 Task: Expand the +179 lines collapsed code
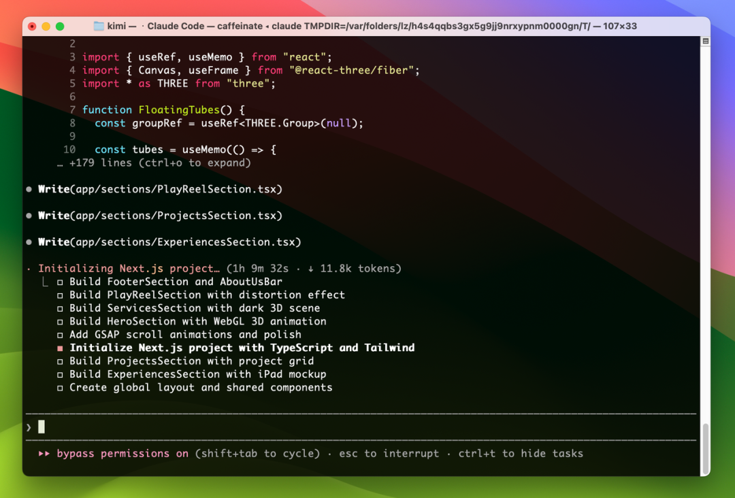click(x=154, y=163)
